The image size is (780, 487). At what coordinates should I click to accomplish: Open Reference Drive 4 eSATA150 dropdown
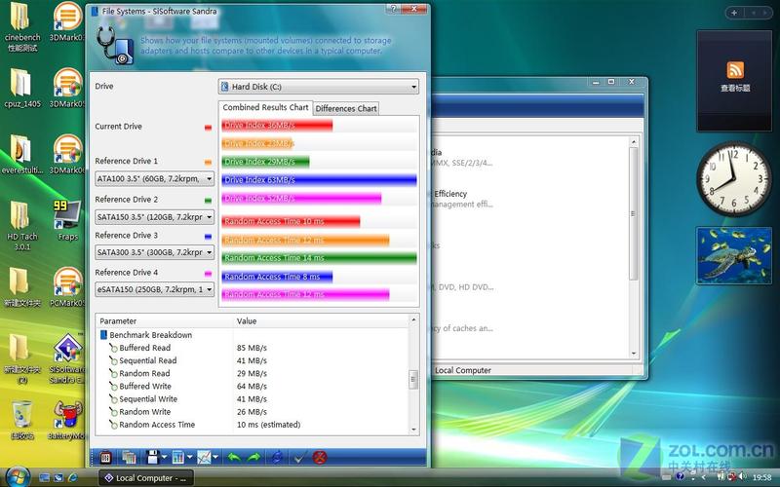tap(155, 289)
